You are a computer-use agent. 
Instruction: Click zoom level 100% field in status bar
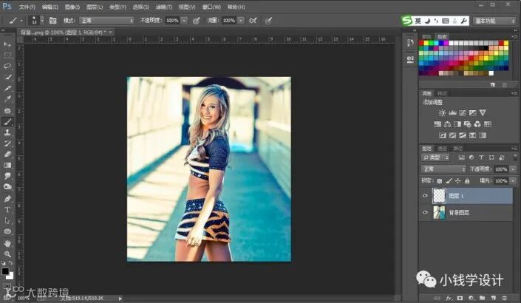coord(23,298)
